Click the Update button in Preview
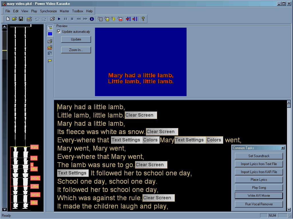The image size is (293, 219). click(76, 39)
